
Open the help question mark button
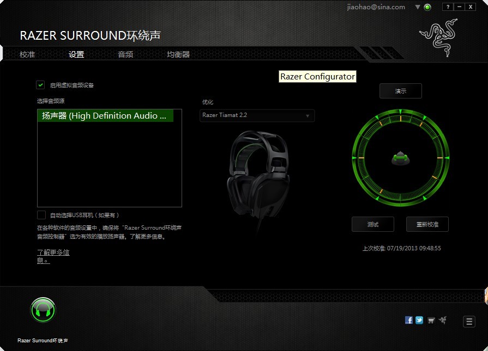click(x=448, y=7)
